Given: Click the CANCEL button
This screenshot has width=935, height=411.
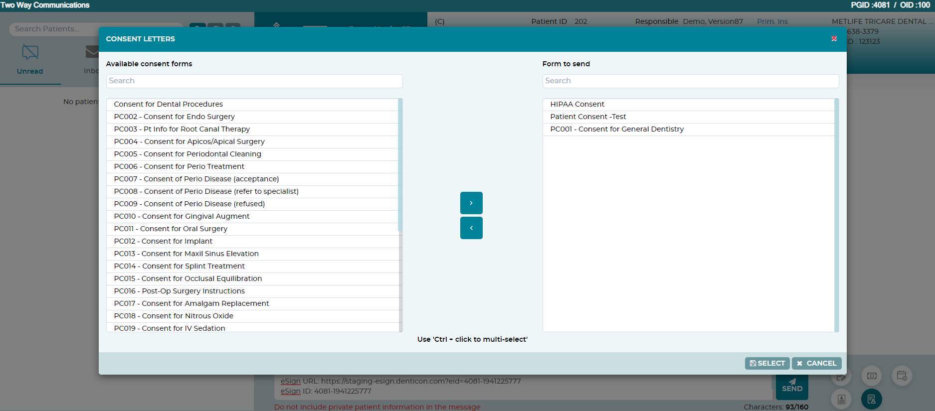Looking at the screenshot, I should pos(816,363).
